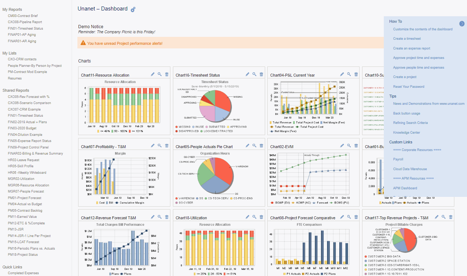The height and width of the screenshot is (276, 467).
Task: Delete Chart11-Resource Allocation trash icon
Action: [167, 74]
